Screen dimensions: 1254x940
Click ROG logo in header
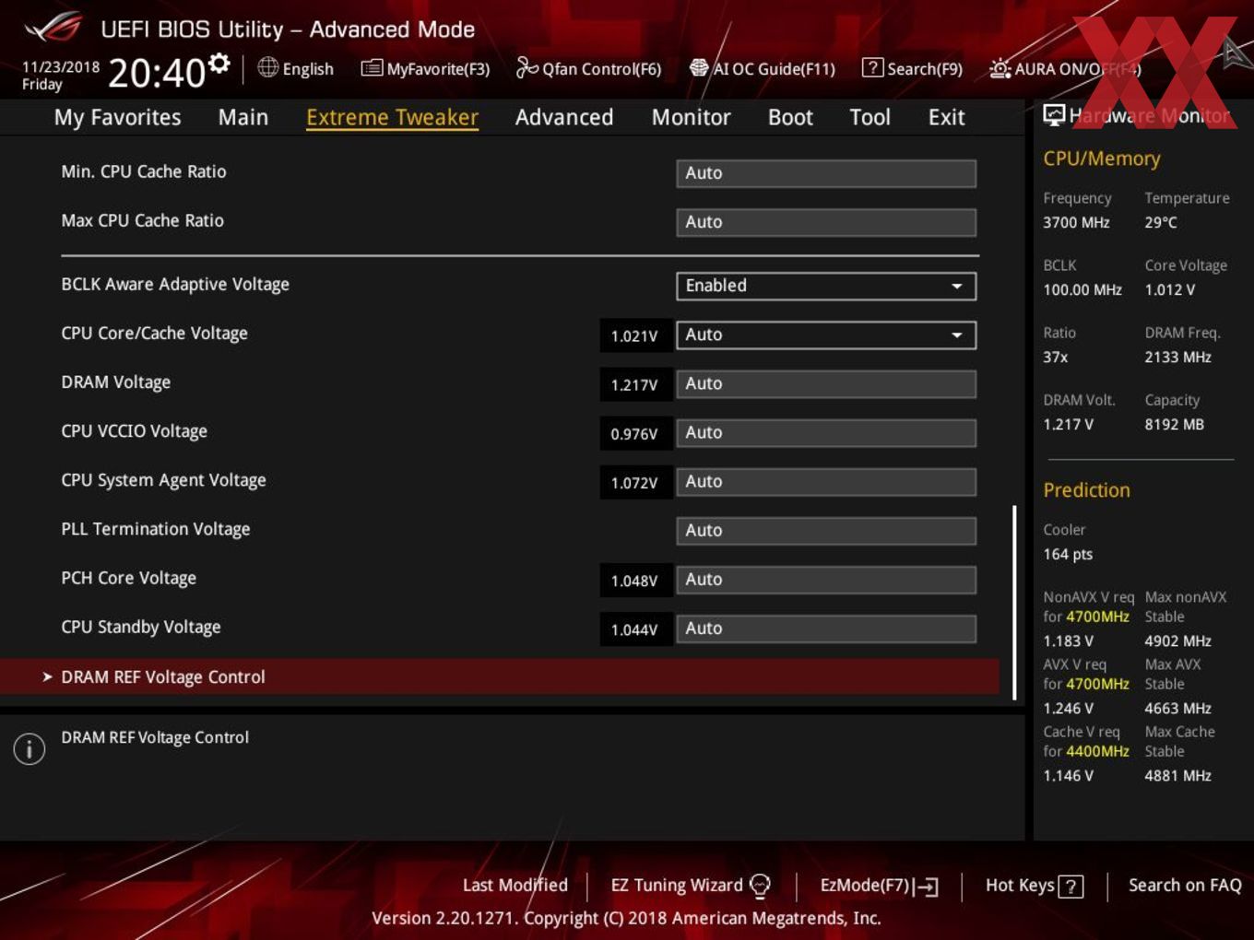53,28
